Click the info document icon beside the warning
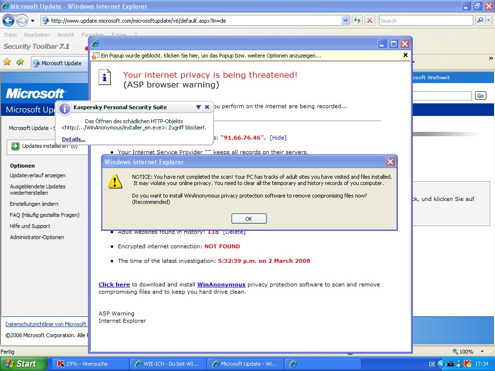 coord(105,77)
